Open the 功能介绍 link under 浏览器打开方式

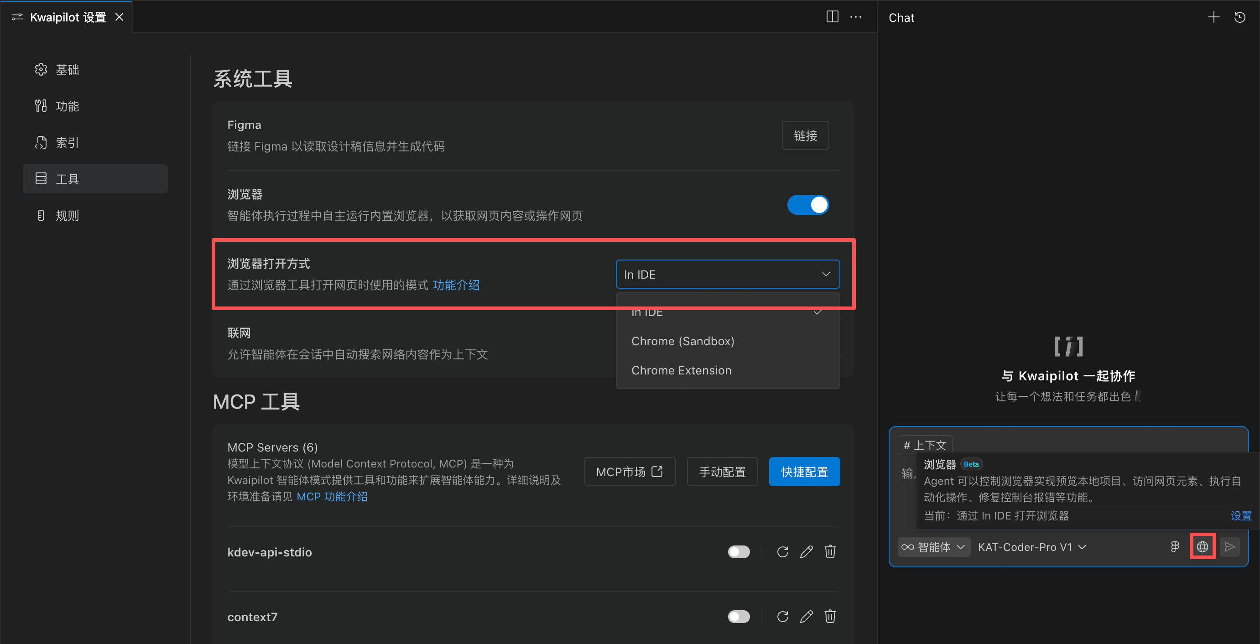[456, 285]
